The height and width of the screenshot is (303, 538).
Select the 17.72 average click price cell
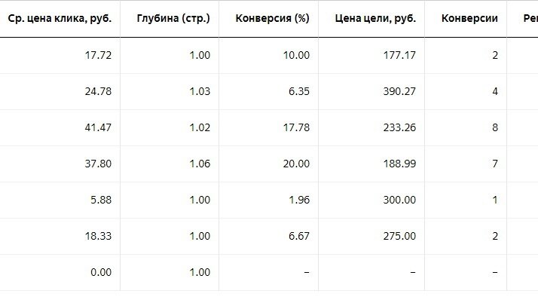[98, 55]
